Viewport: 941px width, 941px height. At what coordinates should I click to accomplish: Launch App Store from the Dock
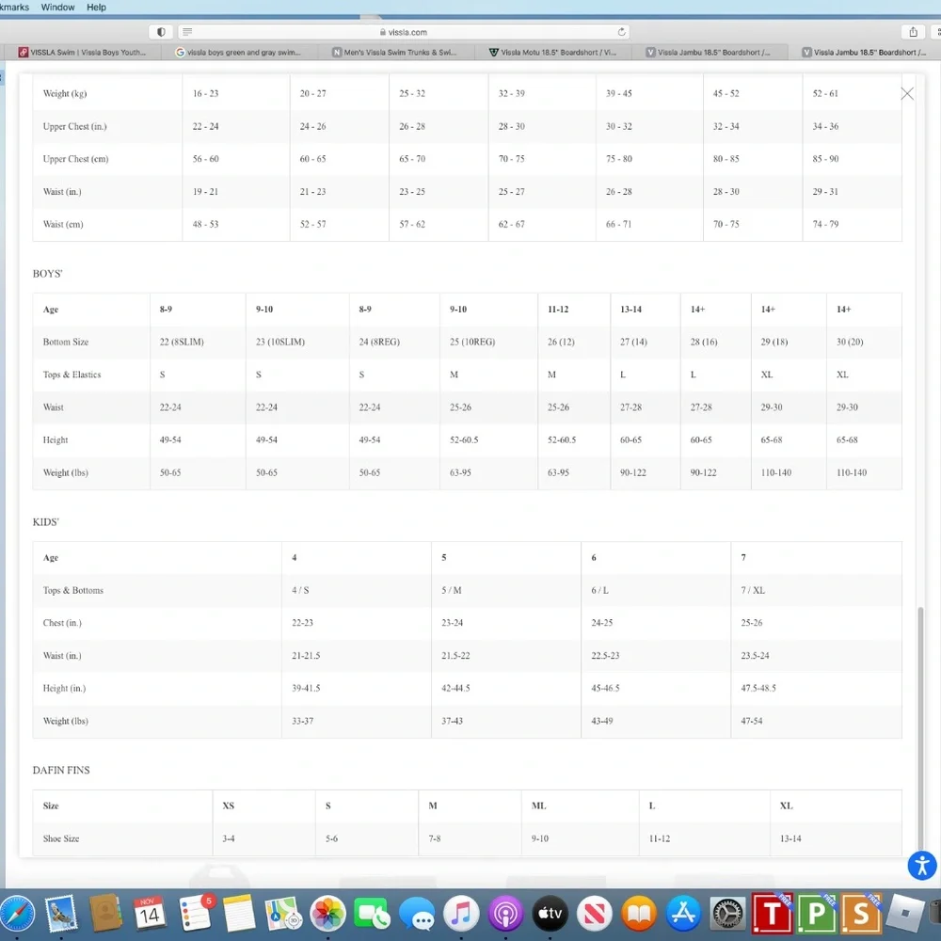[x=683, y=914]
